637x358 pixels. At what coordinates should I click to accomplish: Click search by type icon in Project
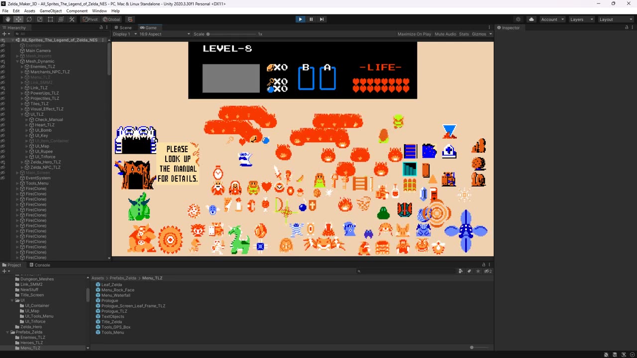coord(461,271)
